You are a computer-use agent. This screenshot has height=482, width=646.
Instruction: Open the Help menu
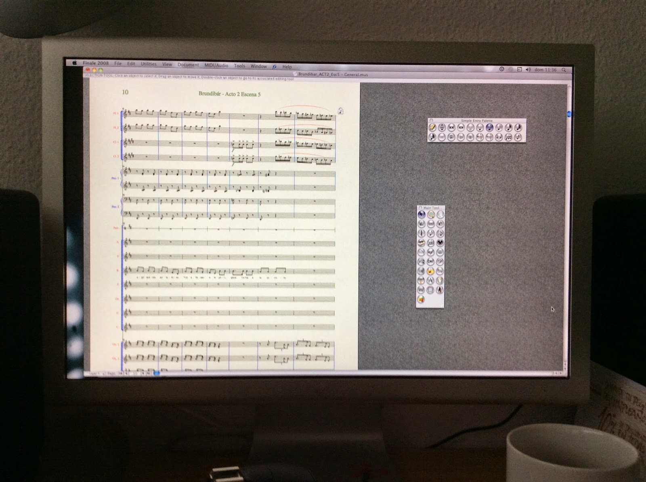[x=287, y=67]
